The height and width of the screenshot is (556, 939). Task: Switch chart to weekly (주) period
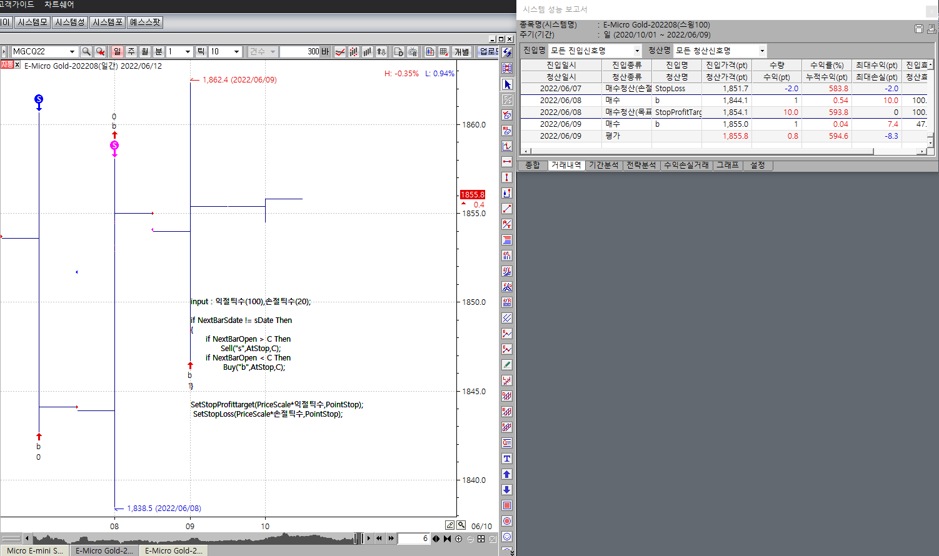131,52
